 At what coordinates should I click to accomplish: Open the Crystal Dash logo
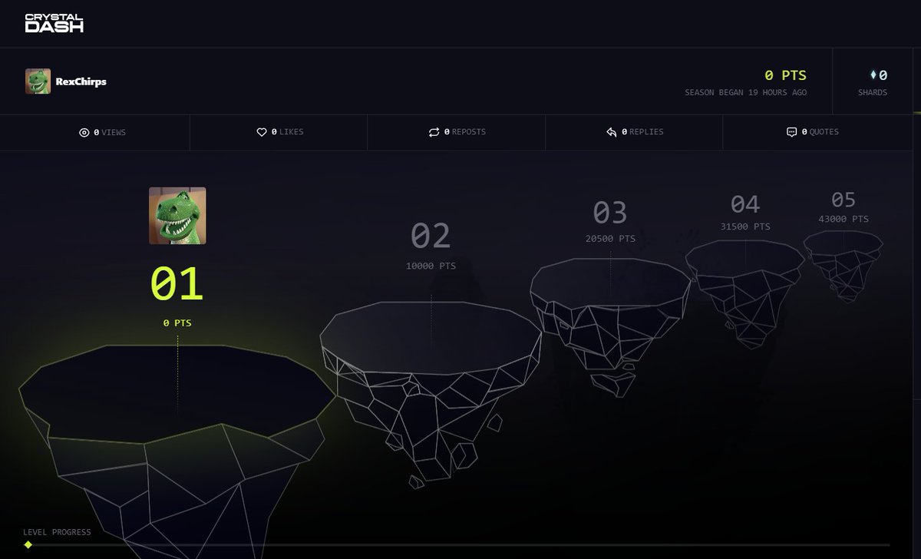[x=54, y=24]
